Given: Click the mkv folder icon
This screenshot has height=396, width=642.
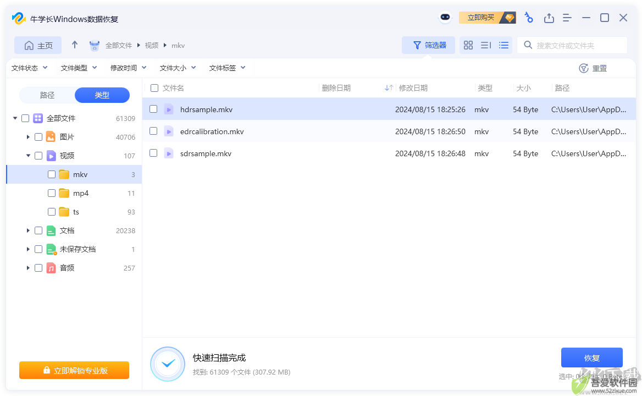Looking at the screenshot, I should click(x=64, y=174).
